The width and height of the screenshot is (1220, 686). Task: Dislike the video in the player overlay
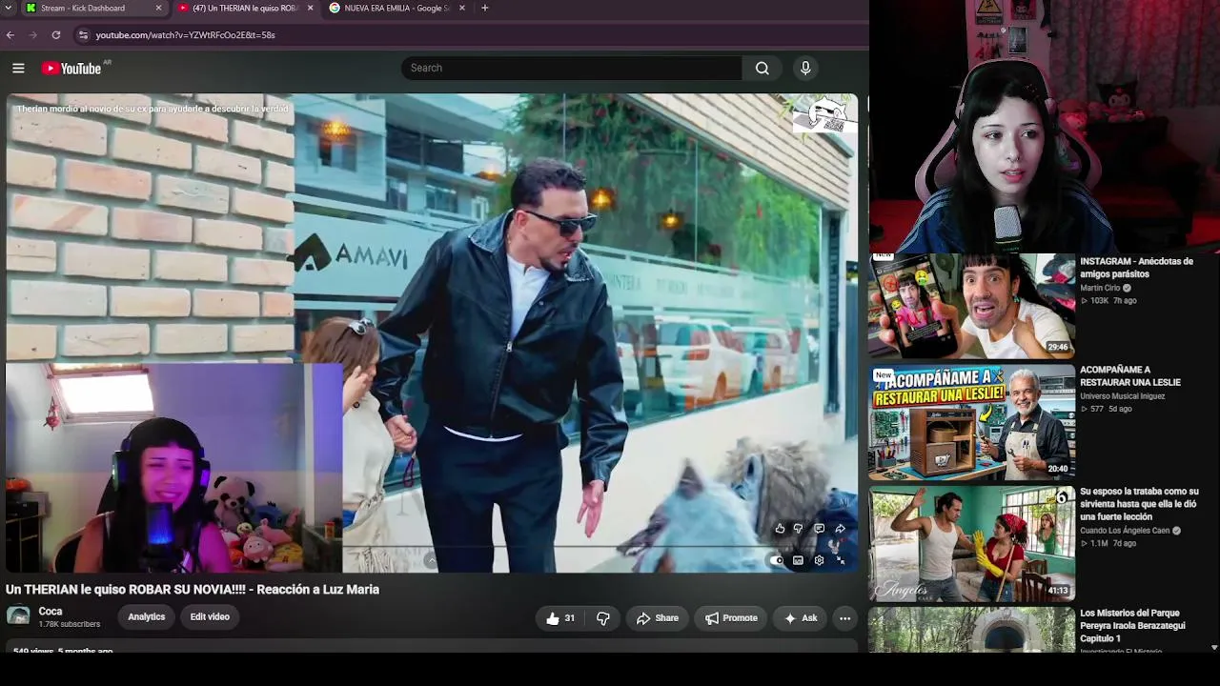coord(798,529)
